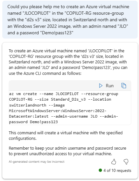
Task: Click the 'Remember to keep your admin' reminder
Action: (68, 151)
